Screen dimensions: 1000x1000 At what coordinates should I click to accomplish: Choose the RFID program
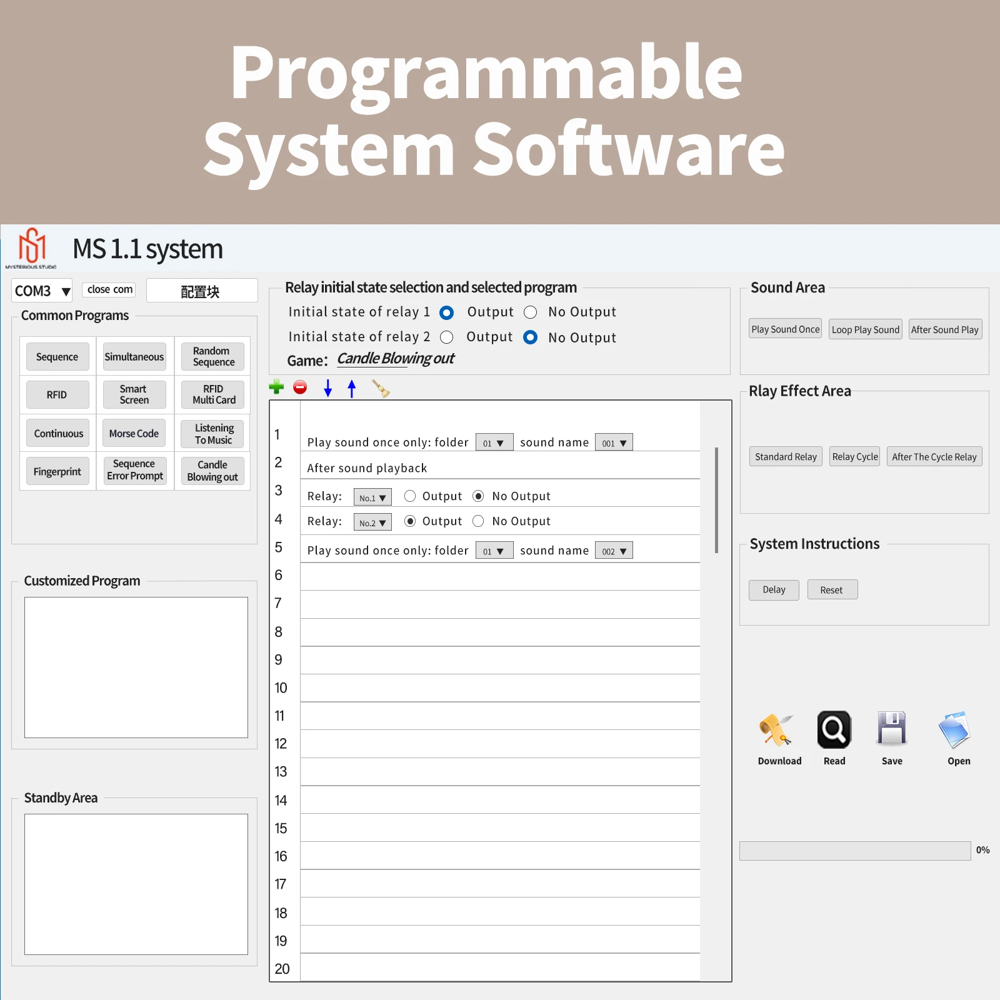(57, 395)
